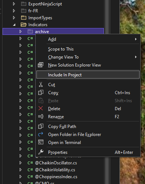The image size is (145, 184).
Task: Select @ChoppinessIndex.cs file
Action: point(56,177)
